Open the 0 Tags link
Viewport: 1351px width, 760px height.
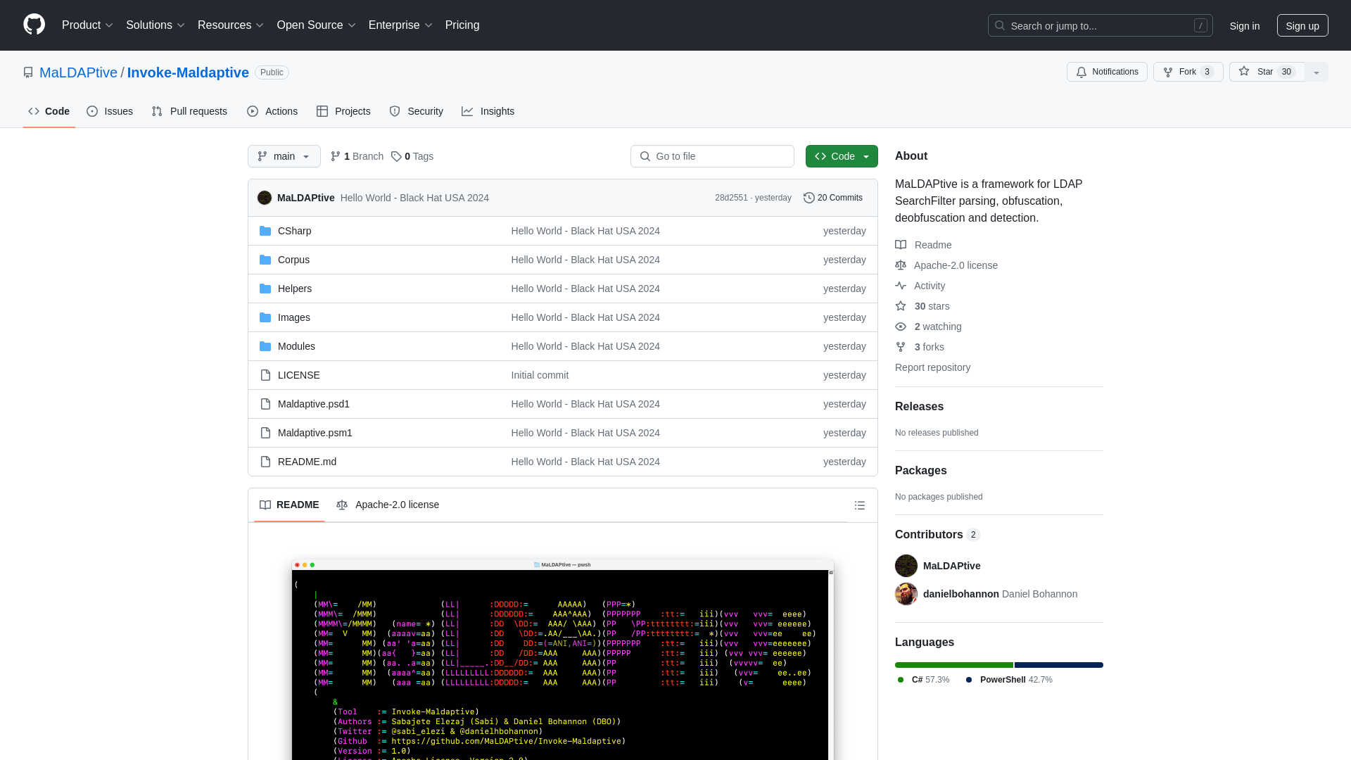point(412,156)
